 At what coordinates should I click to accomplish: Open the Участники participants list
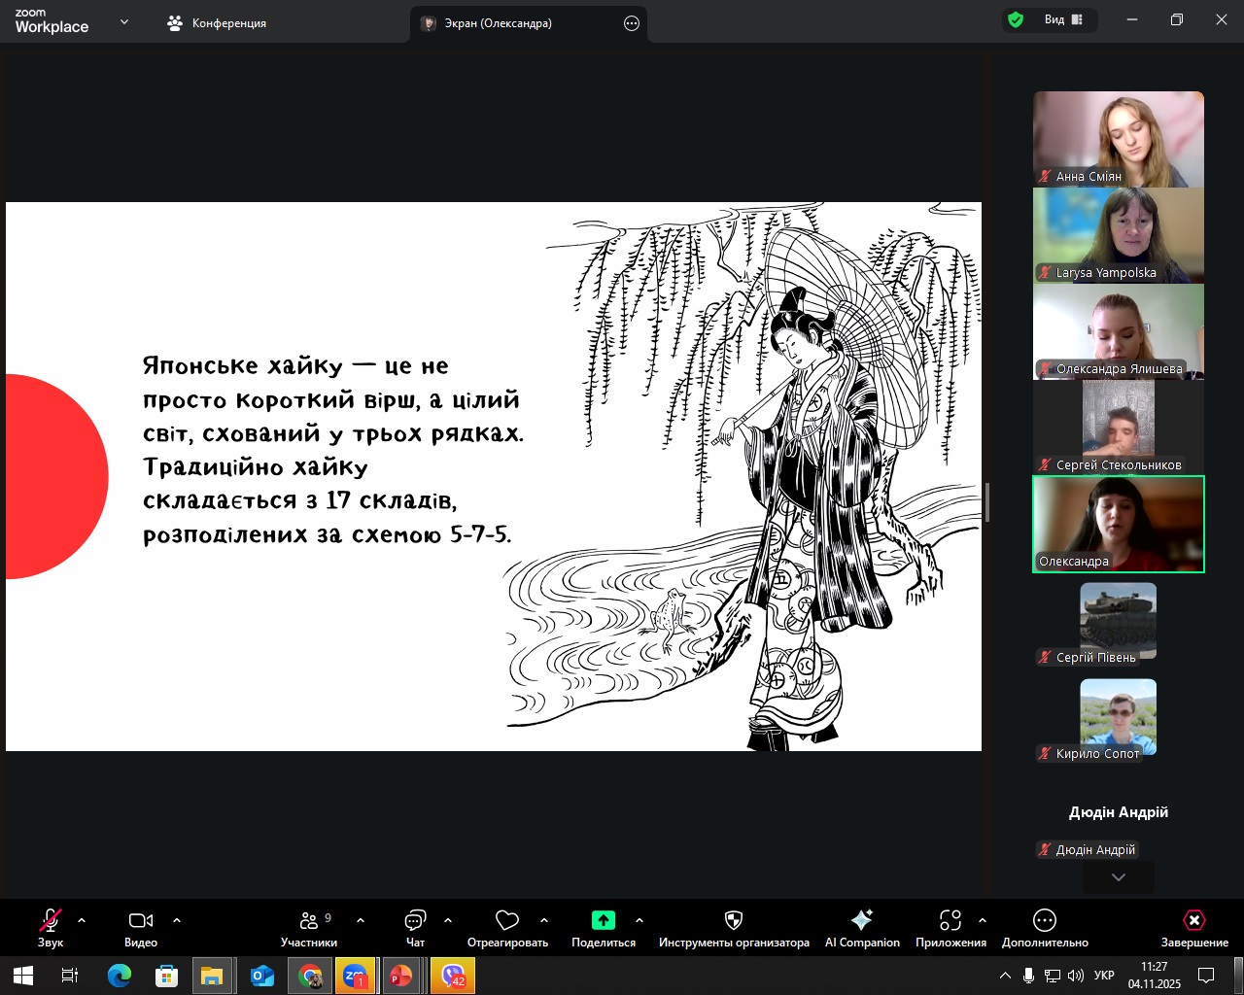point(309,921)
